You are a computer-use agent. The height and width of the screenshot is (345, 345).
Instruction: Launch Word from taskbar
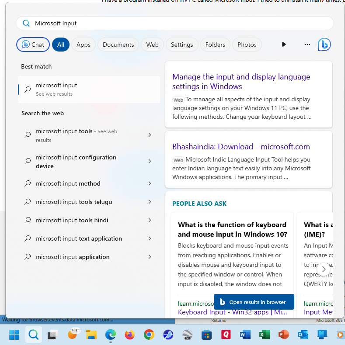point(245,335)
